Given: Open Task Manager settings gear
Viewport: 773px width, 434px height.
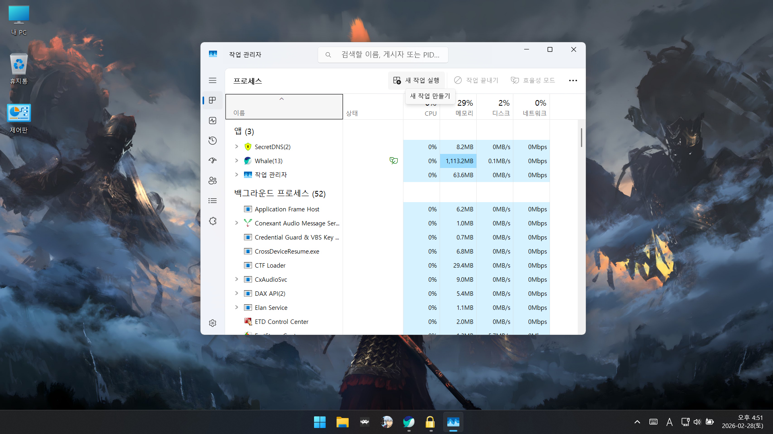Looking at the screenshot, I should [x=213, y=323].
